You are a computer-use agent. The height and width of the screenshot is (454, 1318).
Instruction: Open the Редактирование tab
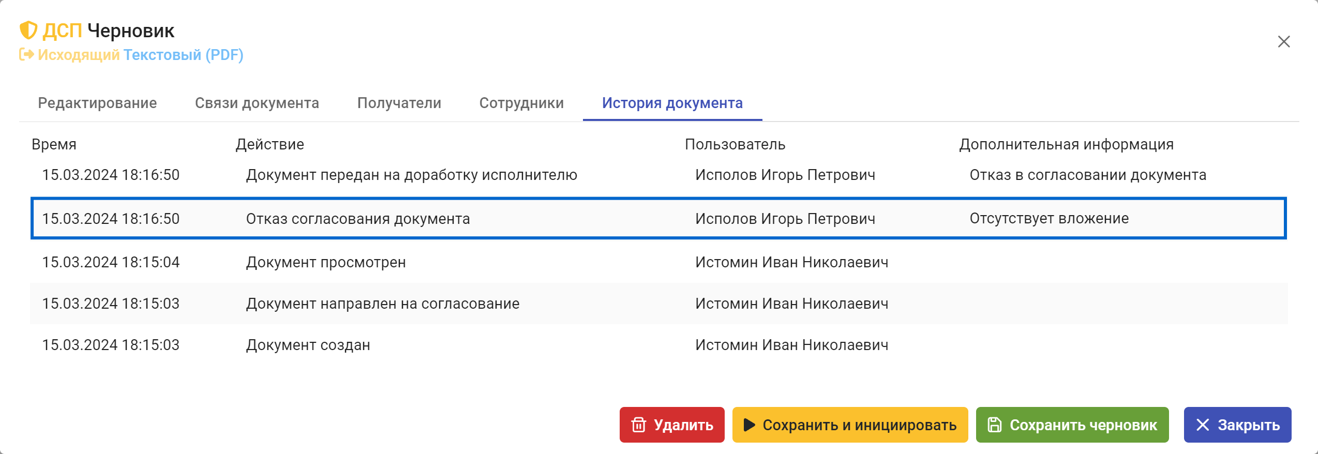(x=97, y=103)
